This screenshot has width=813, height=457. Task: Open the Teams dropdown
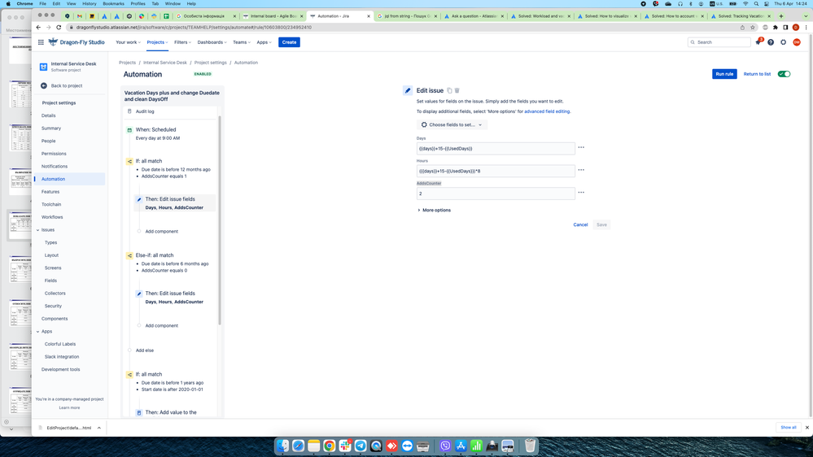tap(241, 42)
